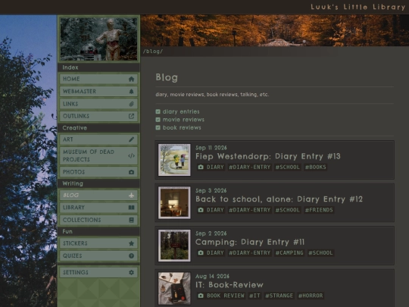The height and width of the screenshot is (307, 409).
Task: Open the IT: Book-Review post
Action: 229,285
